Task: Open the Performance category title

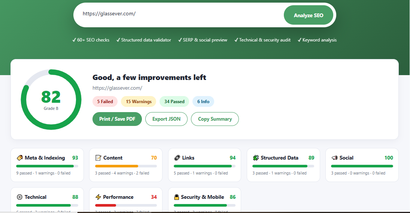Action: coord(118,197)
